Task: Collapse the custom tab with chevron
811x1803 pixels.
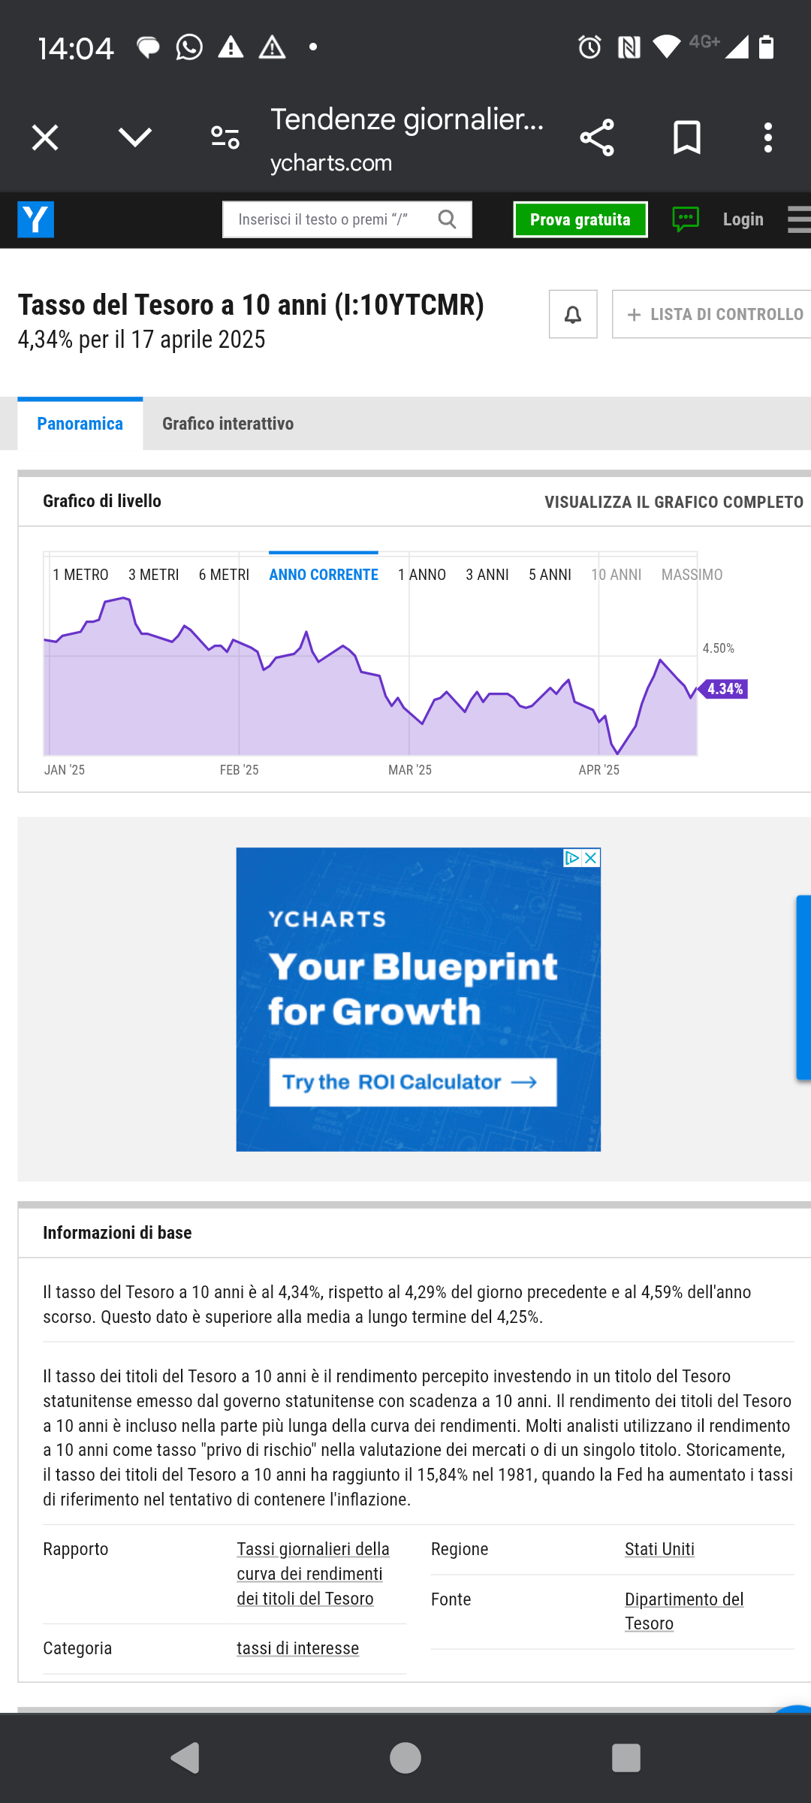Action: (135, 137)
